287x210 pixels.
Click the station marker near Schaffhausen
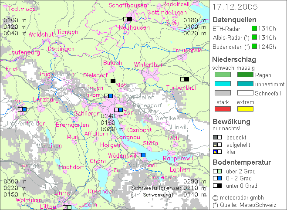tap(127, 19)
